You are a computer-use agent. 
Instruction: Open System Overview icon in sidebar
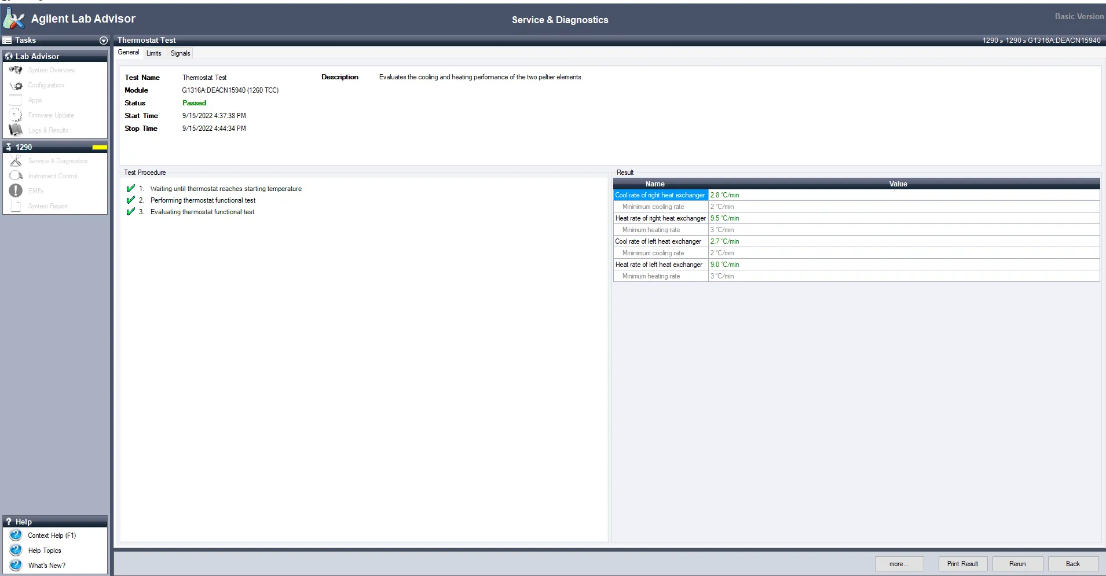pyautogui.click(x=16, y=70)
